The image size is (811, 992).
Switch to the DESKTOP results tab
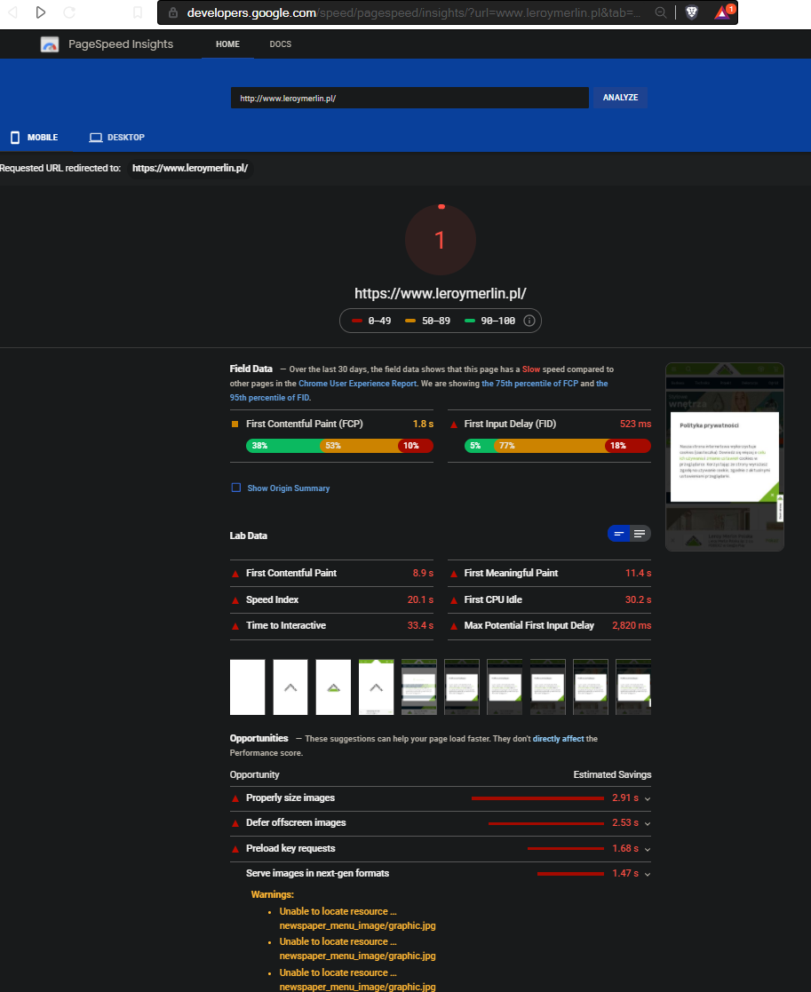pyautogui.click(x=116, y=138)
